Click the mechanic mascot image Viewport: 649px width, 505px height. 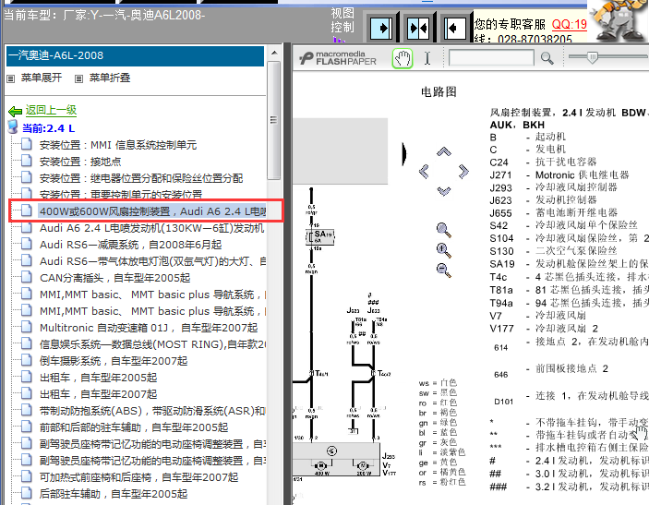click(x=619, y=20)
